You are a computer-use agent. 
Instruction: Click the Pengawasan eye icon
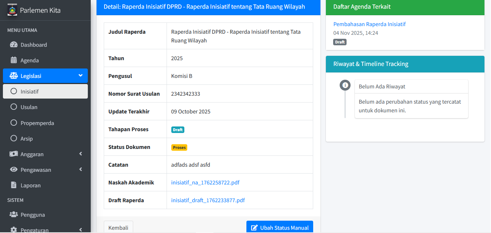pos(14,170)
